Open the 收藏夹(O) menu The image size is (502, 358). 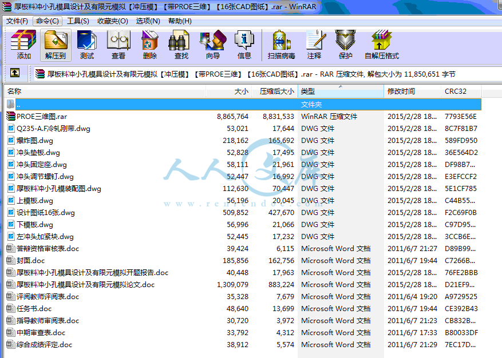pyautogui.click(x=112, y=21)
